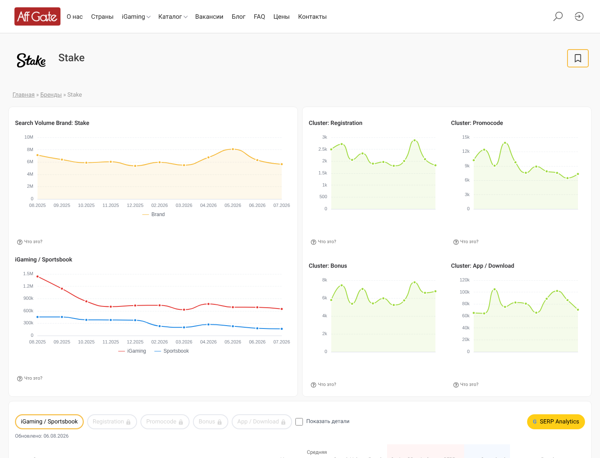The width and height of the screenshot is (600, 458).
Task: Click the iGaming / Sportsbook chart heading
Action: [x=44, y=259]
